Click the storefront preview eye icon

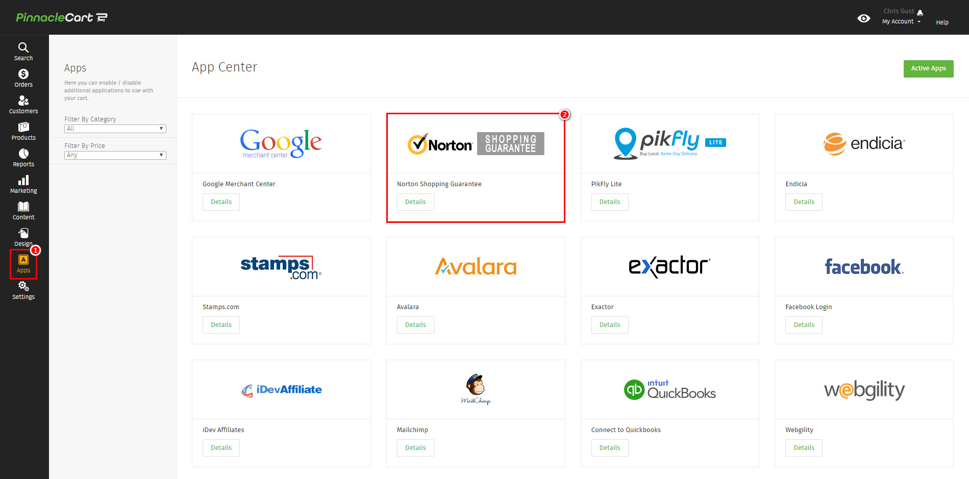[x=864, y=18]
